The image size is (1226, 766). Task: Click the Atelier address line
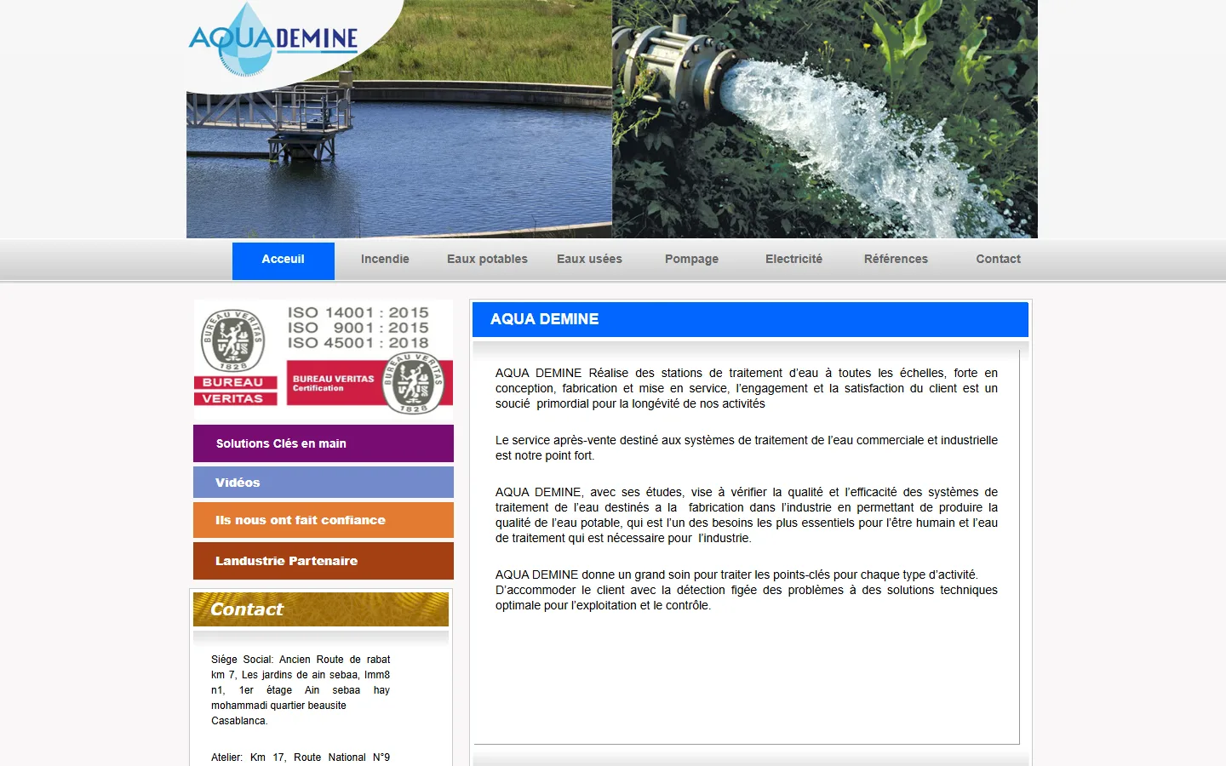coord(301,757)
